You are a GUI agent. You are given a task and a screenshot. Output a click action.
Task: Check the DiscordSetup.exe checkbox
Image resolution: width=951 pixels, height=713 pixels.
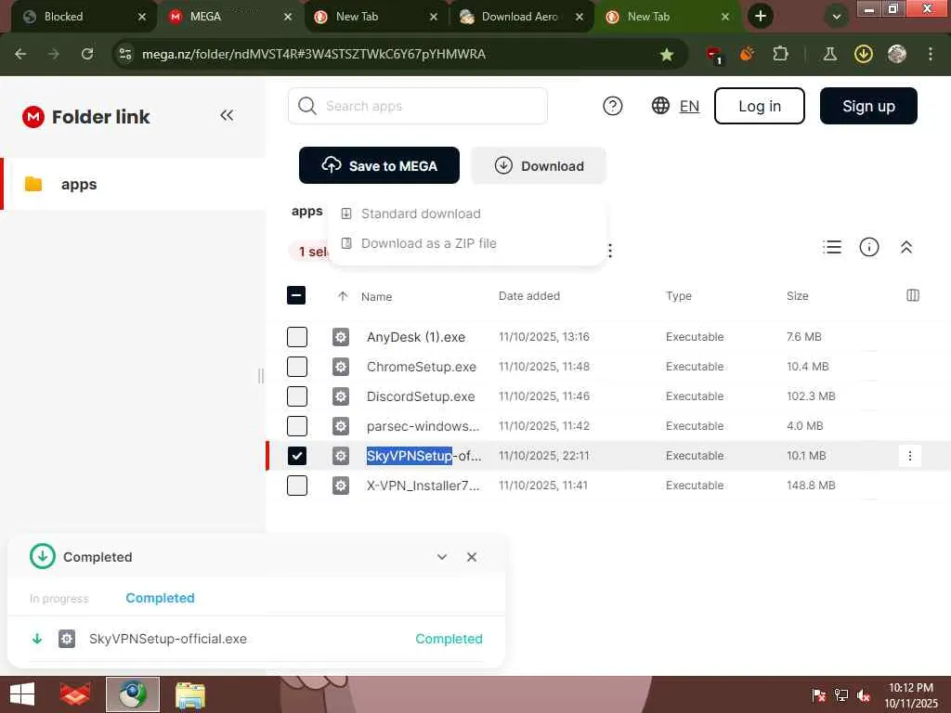(x=296, y=396)
